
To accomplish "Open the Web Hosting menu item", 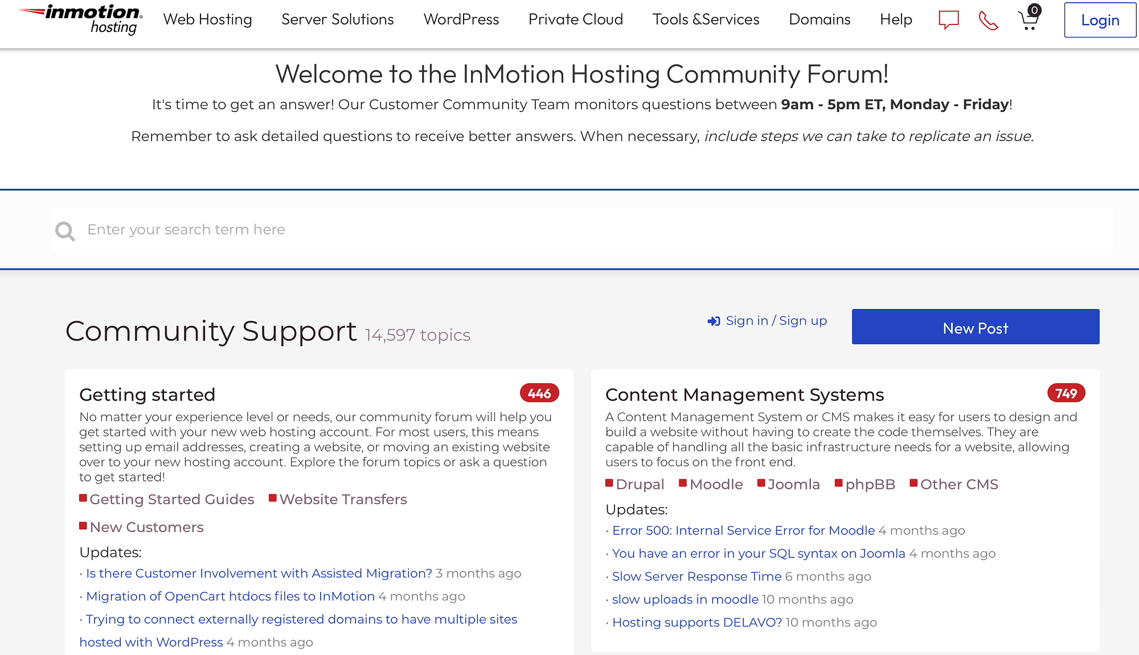I will pos(208,19).
